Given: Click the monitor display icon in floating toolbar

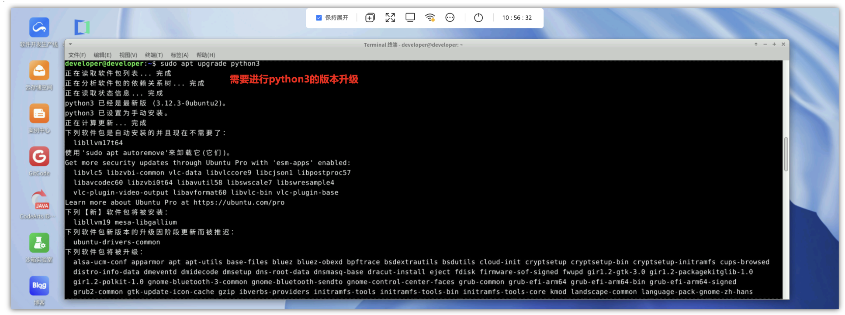Looking at the screenshot, I should pos(410,18).
